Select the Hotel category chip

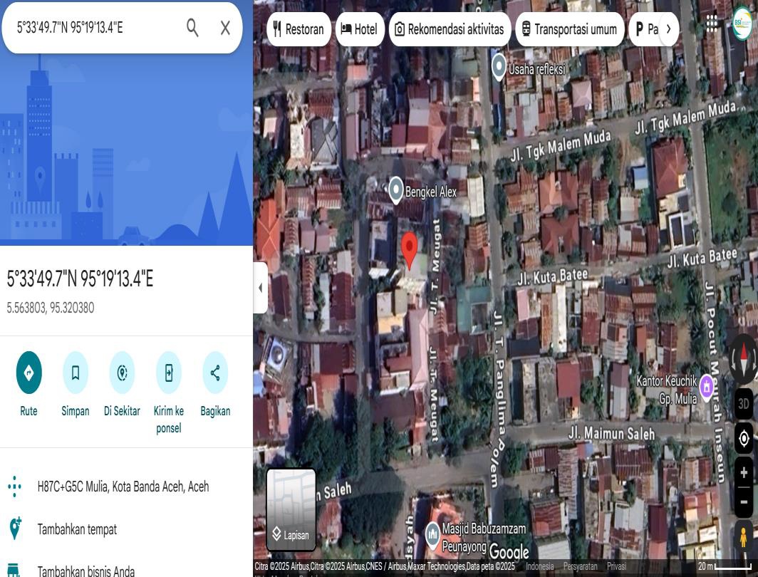tap(359, 29)
